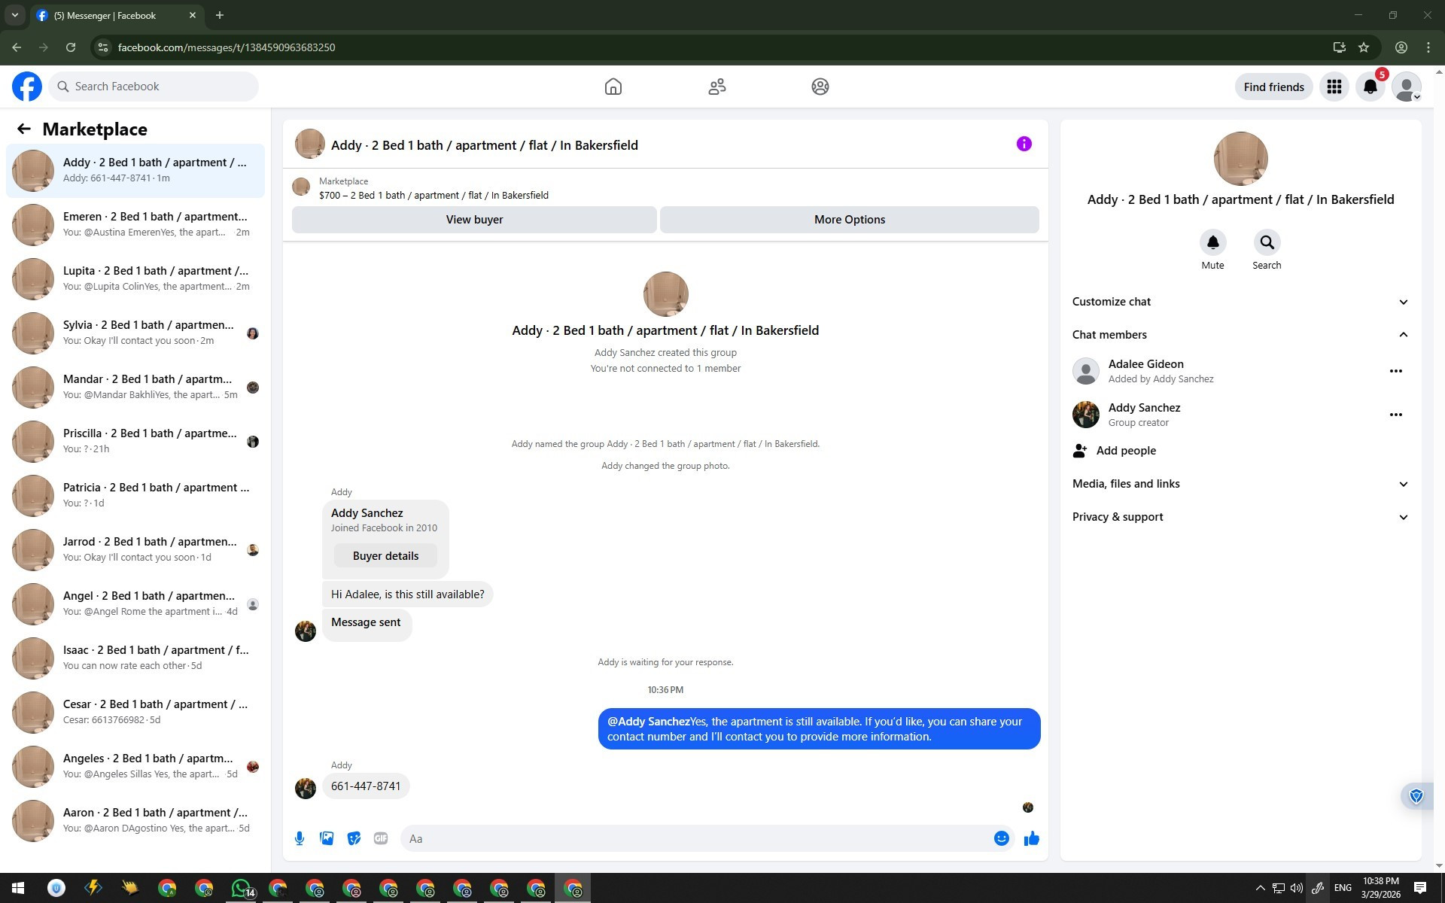Screen dimensions: 1445x903
Task: Click the Marketplace listing $700 link in header
Action: (x=433, y=196)
